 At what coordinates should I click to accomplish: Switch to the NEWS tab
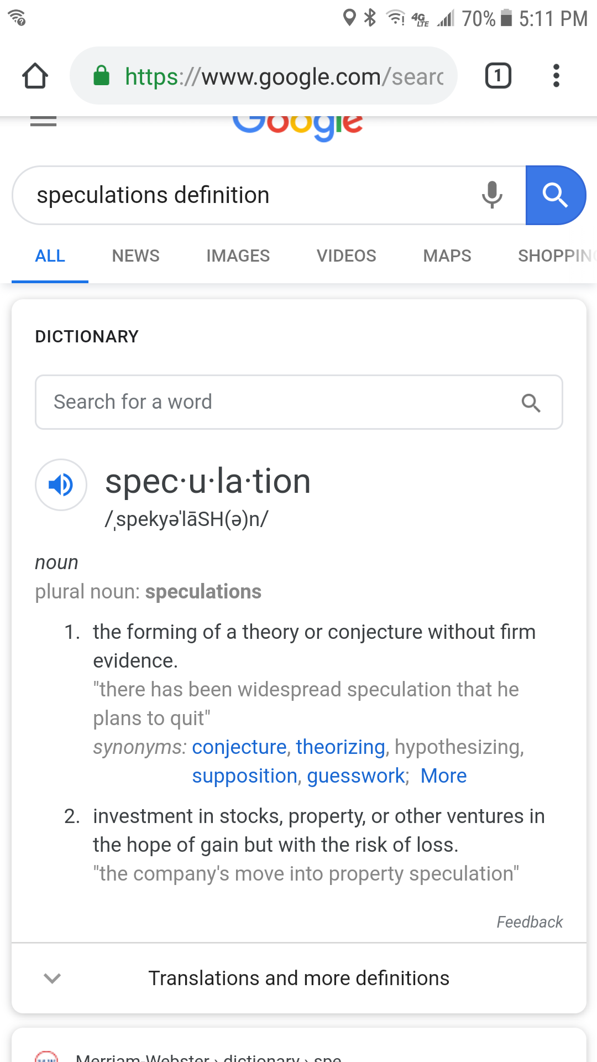pyautogui.click(x=135, y=256)
